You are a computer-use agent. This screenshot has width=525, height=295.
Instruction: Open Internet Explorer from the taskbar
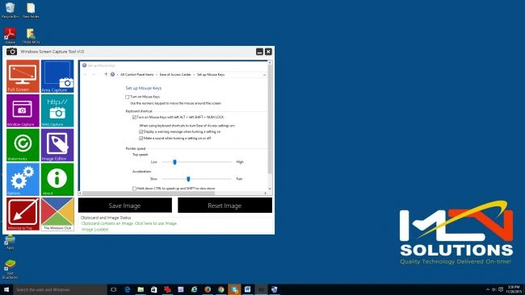click(194, 289)
